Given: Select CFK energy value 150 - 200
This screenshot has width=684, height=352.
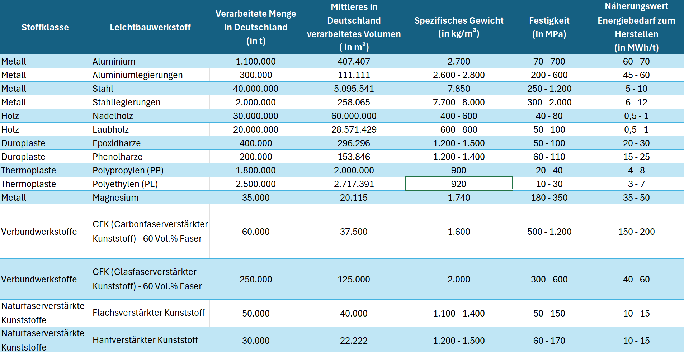Looking at the screenshot, I should click(x=636, y=232).
